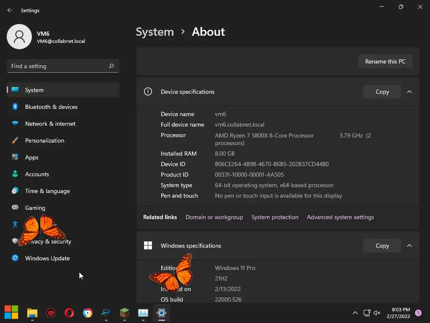Image resolution: width=430 pixels, height=323 pixels.
Task: Show hidden system tray icons
Action: tap(355, 313)
